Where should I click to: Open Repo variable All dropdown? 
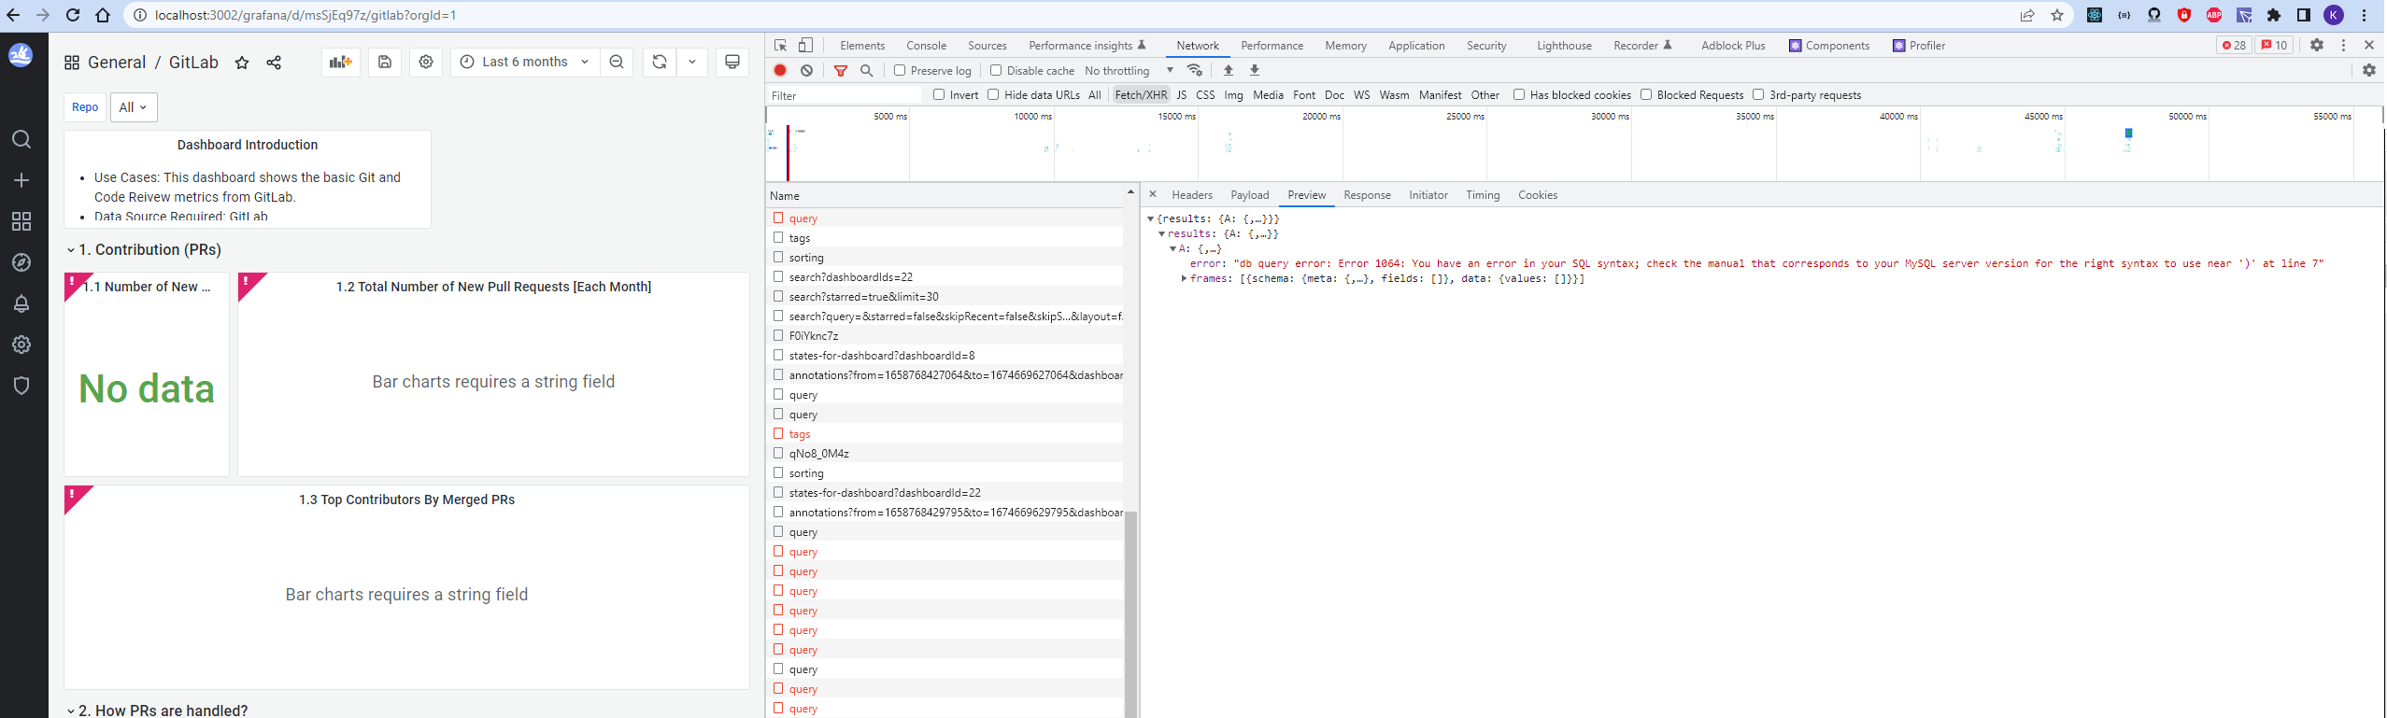[134, 107]
